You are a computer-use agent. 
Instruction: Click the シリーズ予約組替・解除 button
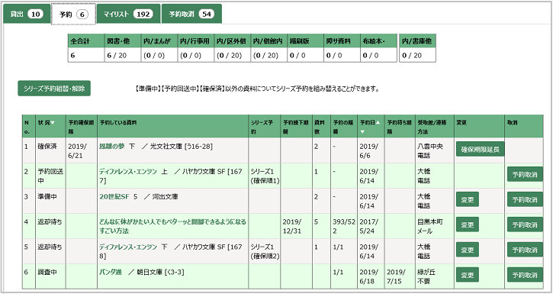[54, 89]
